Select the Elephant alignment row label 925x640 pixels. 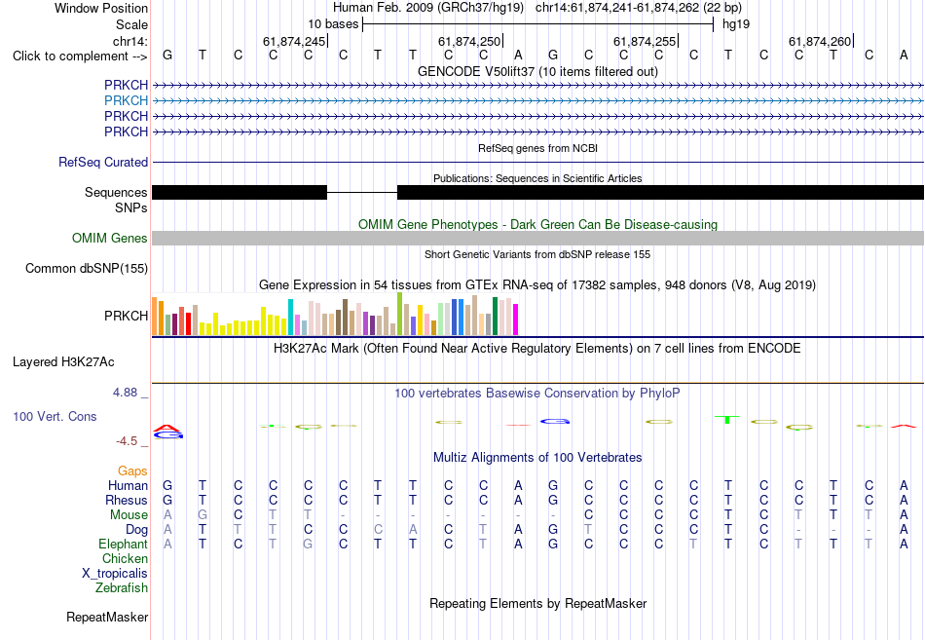coord(123,544)
